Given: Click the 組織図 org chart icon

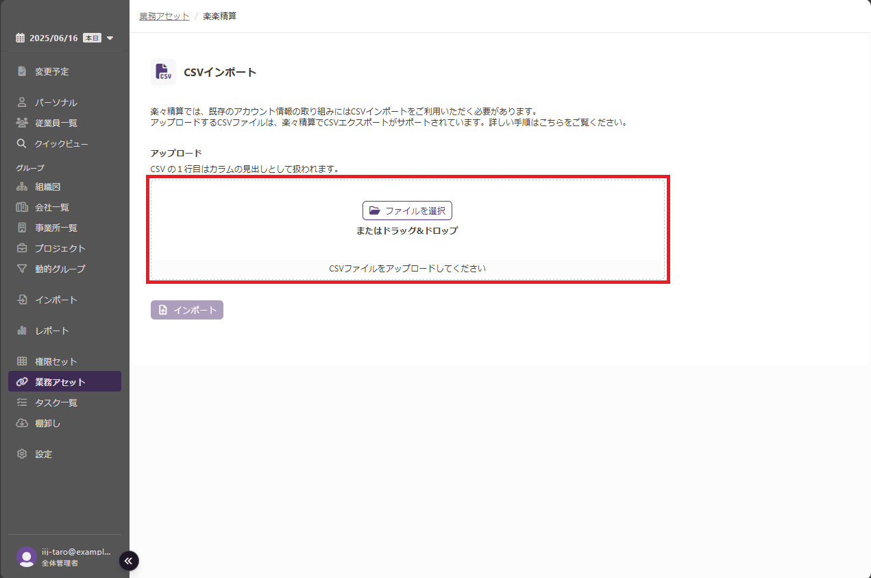Looking at the screenshot, I should click(22, 186).
